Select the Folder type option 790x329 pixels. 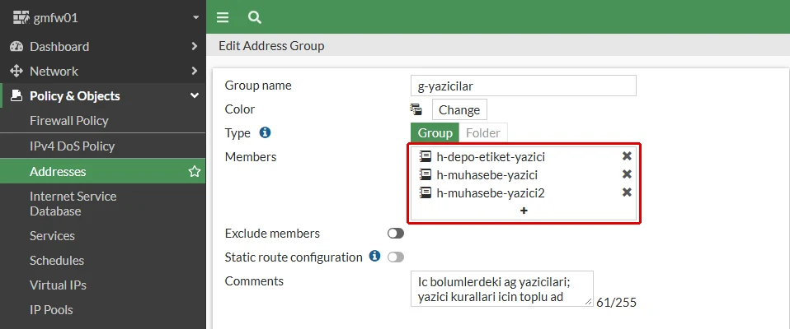pyautogui.click(x=483, y=133)
